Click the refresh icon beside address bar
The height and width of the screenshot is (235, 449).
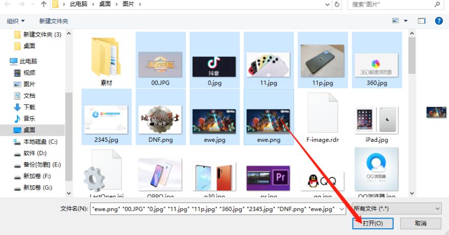(337, 4)
